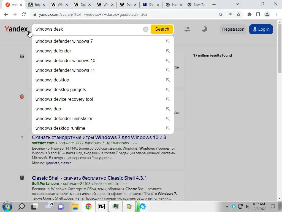This screenshot has width=282, height=212.
Task: Open Chrome icon on taskbar
Action: pyautogui.click(x=88, y=206)
